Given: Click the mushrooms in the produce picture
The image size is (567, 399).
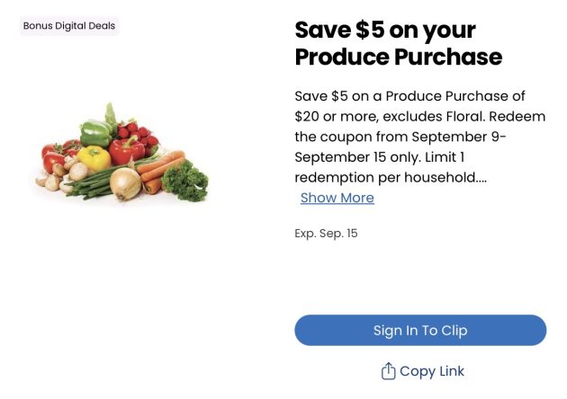Looking at the screenshot, I should pyautogui.click(x=61, y=176).
